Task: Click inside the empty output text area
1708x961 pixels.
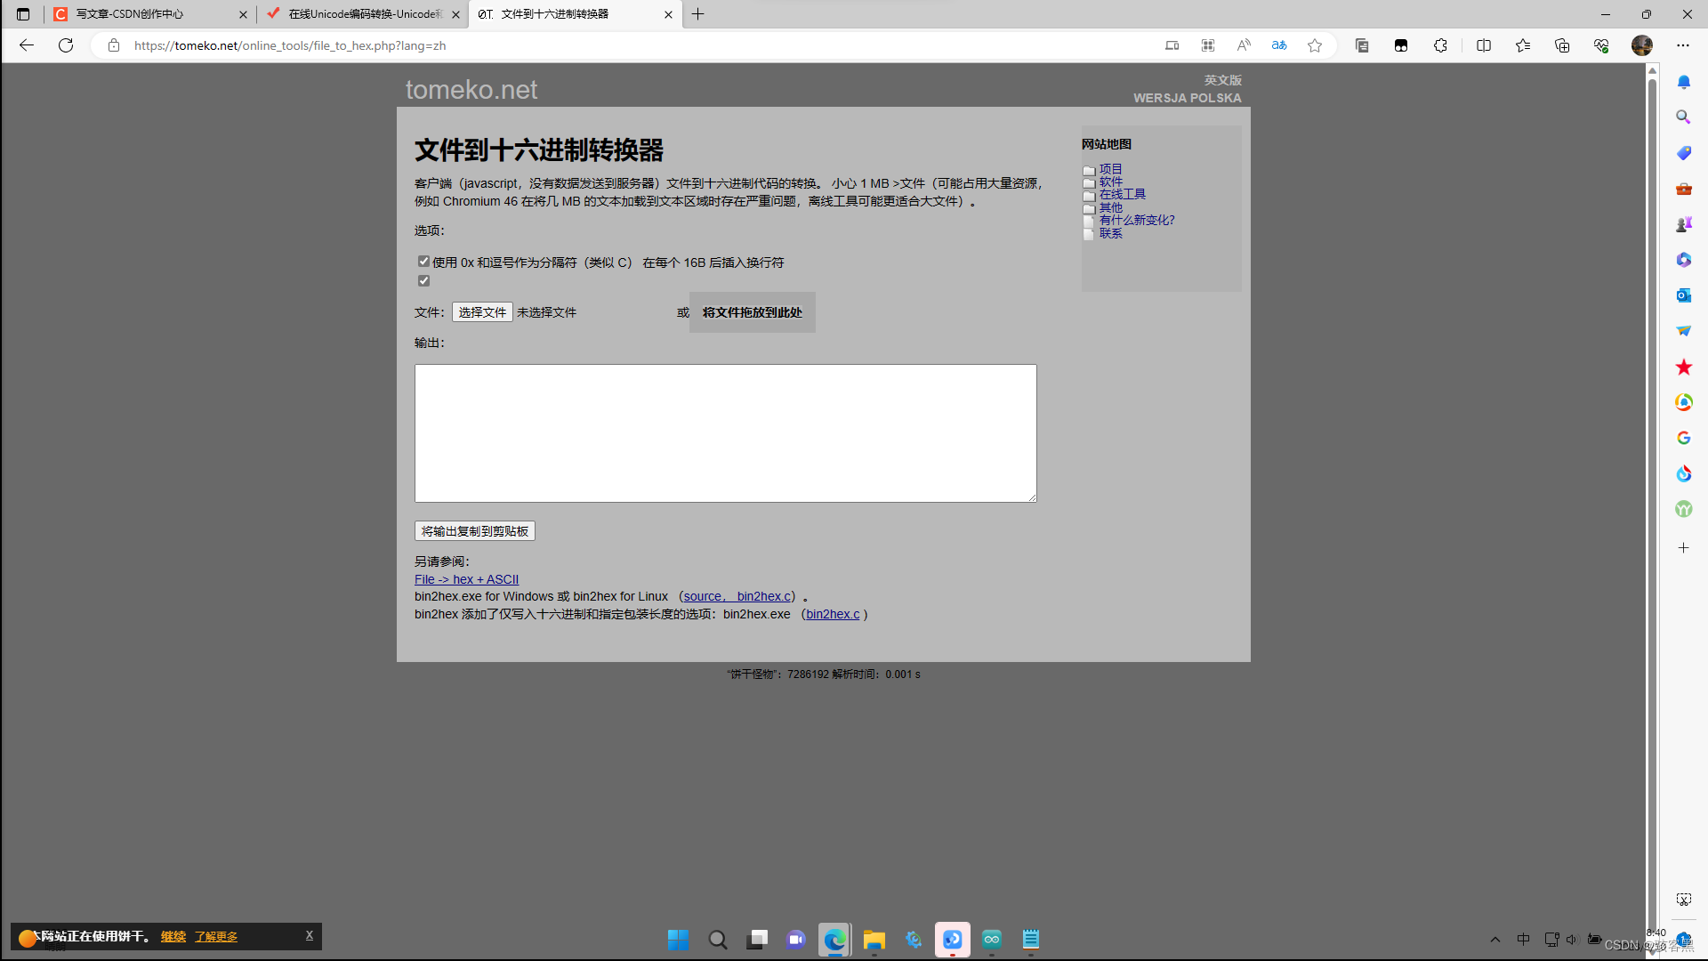Action: (x=725, y=432)
